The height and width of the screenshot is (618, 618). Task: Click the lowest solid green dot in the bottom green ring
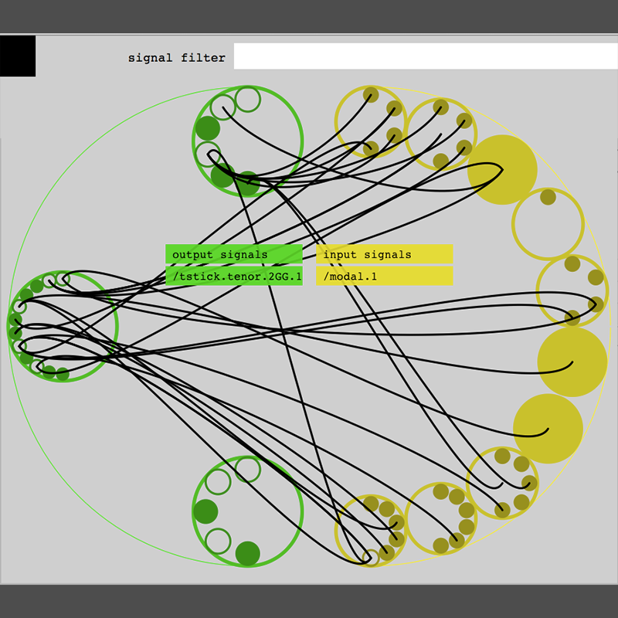pyautogui.click(x=247, y=553)
